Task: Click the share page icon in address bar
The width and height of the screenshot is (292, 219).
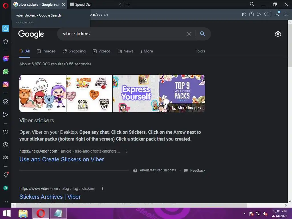Action: 244,14
